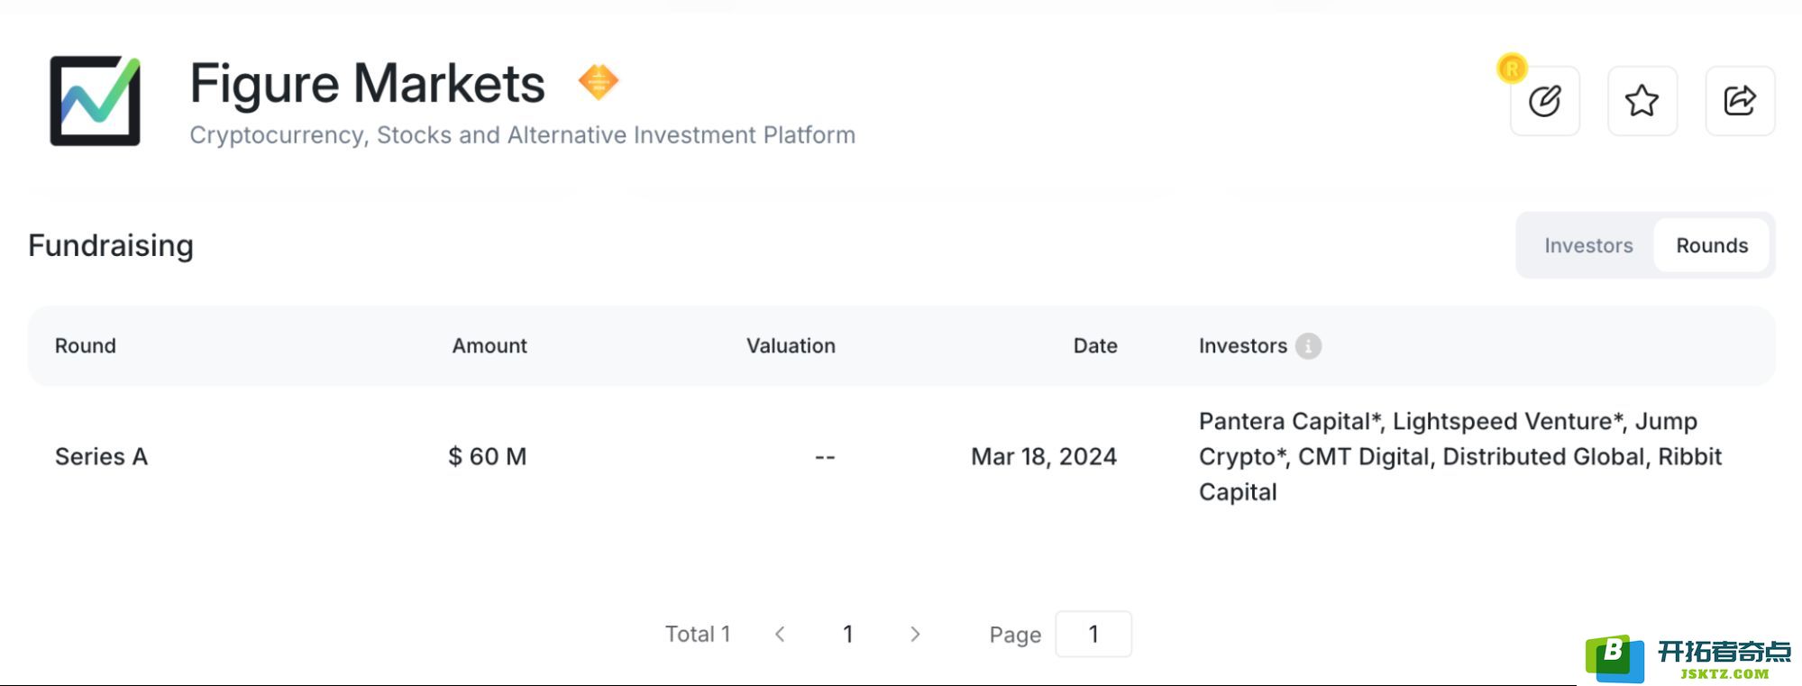Switch to the Investors tab
This screenshot has width=1802, height=686.
pos(1588,245)
